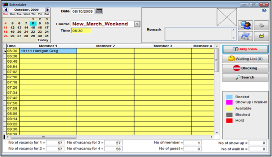This screenshot has width=272, height=157.
Task: Click the No of vacancy for 1 field
Action: pyautogui.click(x=55, y=143)
